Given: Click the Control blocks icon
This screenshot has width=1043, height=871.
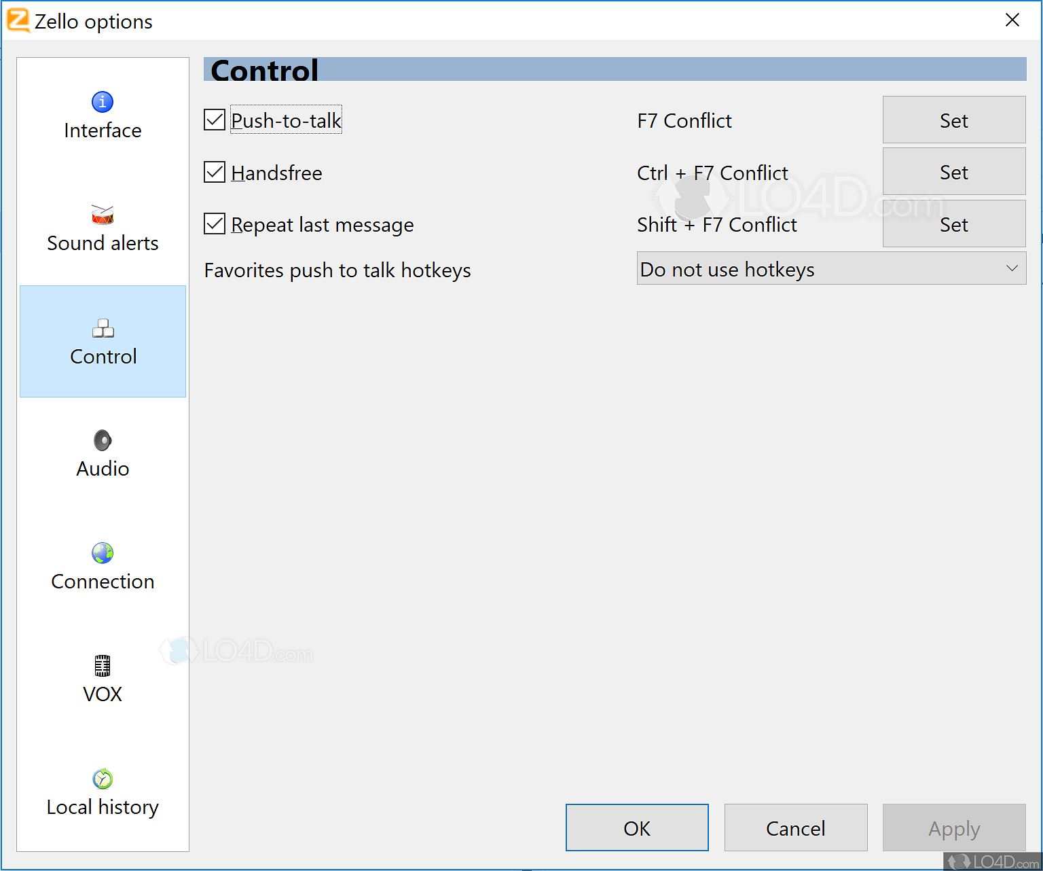Looking at the screenshot, I should [x=103, y=328].
